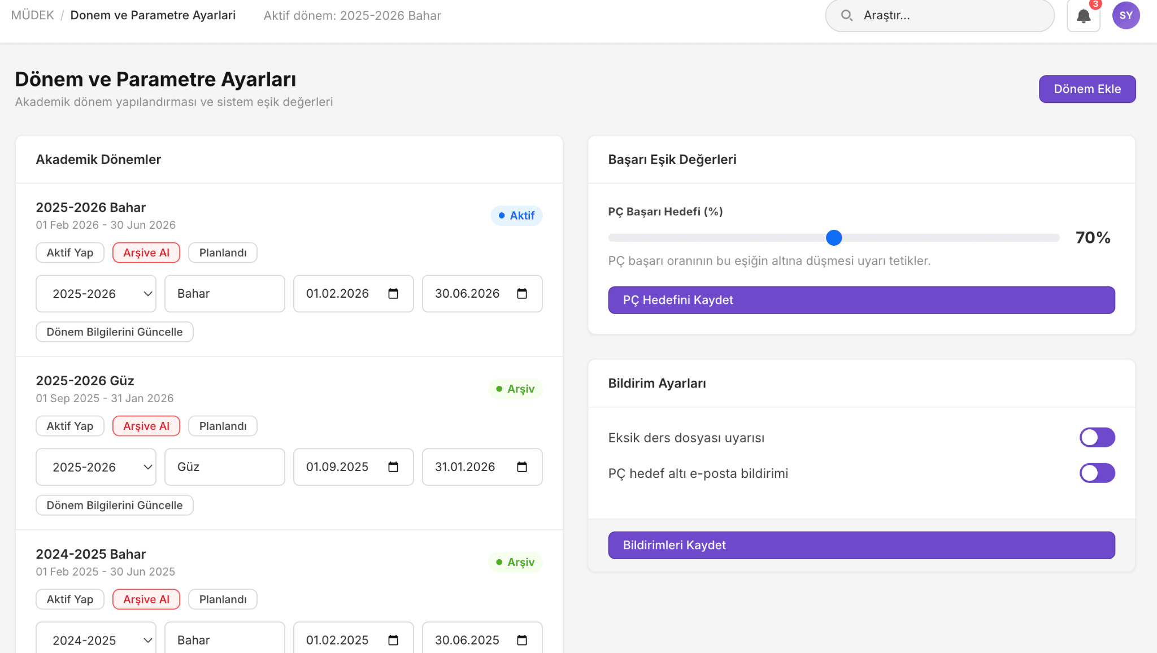Click the Bahar term name field for 2024-2025
Screen dimensions: 1157x653
coord(225,638)
